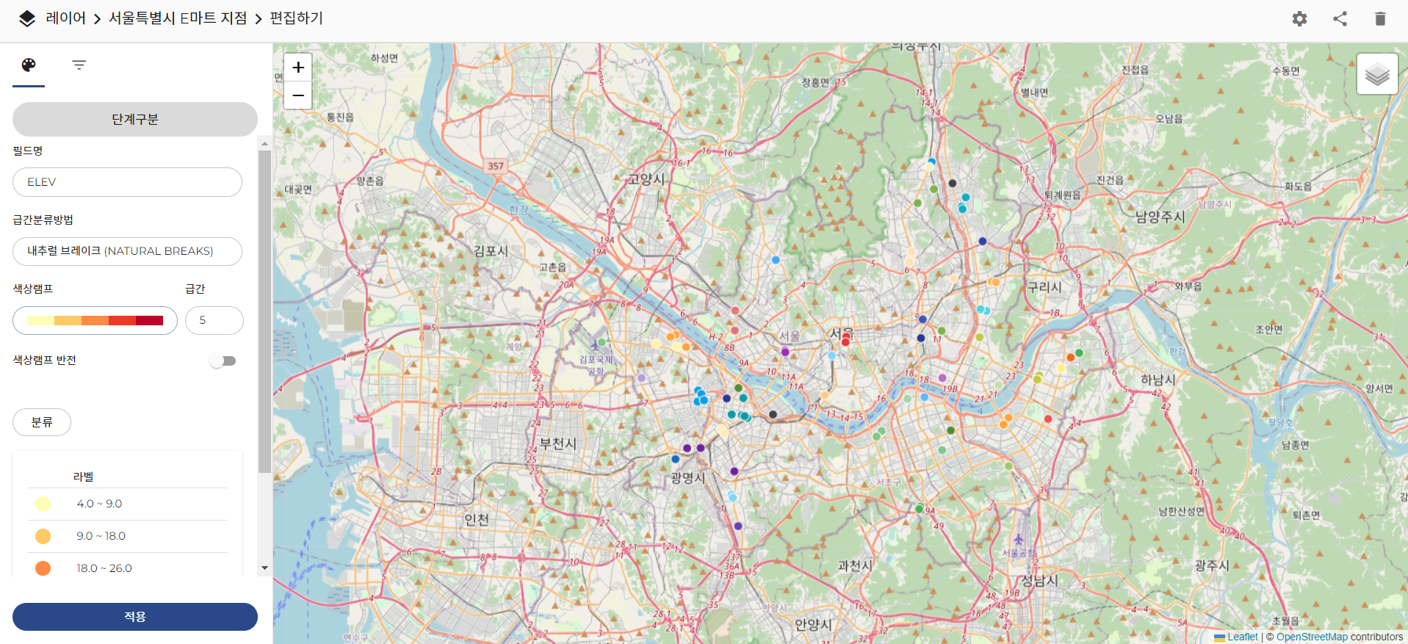The height and width of the screenshot is (644, 1408).
Task: Open the 단계구분 style type dropdown
Action: pyautogui.click(x=135, y=119)
